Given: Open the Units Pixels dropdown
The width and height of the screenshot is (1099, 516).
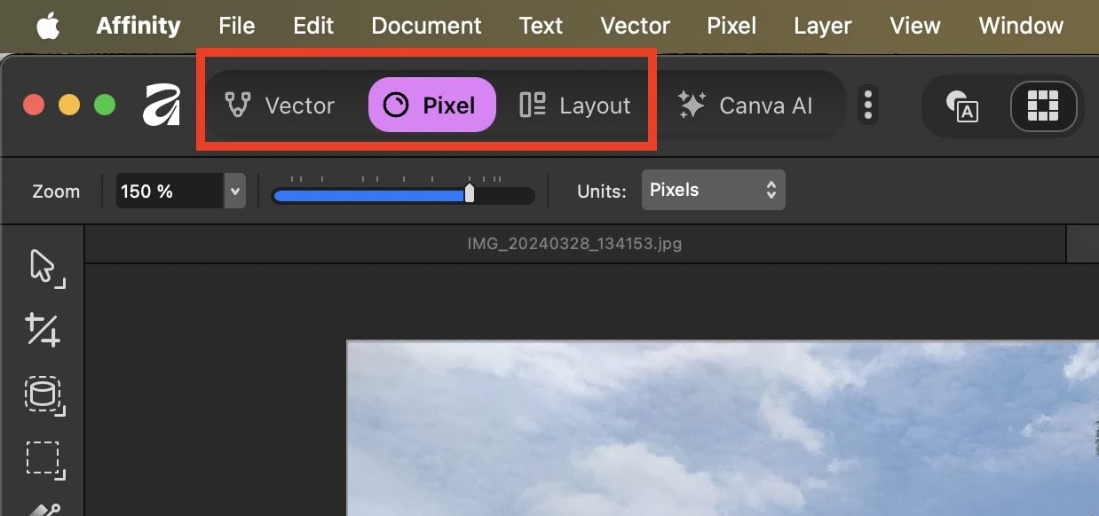Looking at the screenshot, I should click(x=713, y=190).
